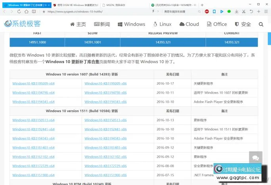This screenshot has height=185, width=271.
Task: Download Windows10-KB3150513-x86
Action: tap(105, 120)
